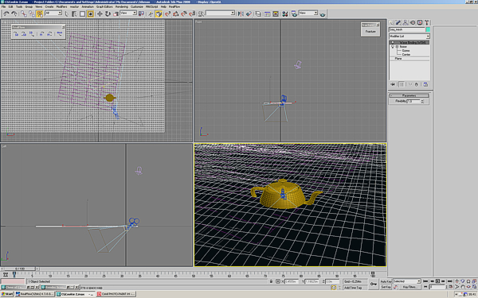Open the Utilities hammer panel tab
Image resolution: width=478 pixels, height=298 pixels.
coord(427,22)
